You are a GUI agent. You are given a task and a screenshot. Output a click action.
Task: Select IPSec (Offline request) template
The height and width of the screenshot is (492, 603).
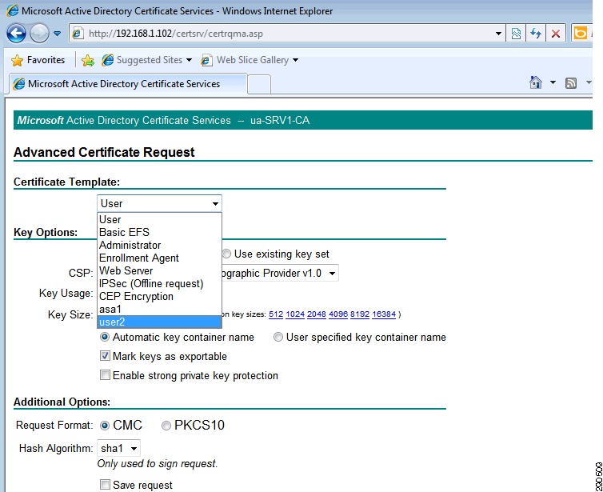tap(159, 283)
